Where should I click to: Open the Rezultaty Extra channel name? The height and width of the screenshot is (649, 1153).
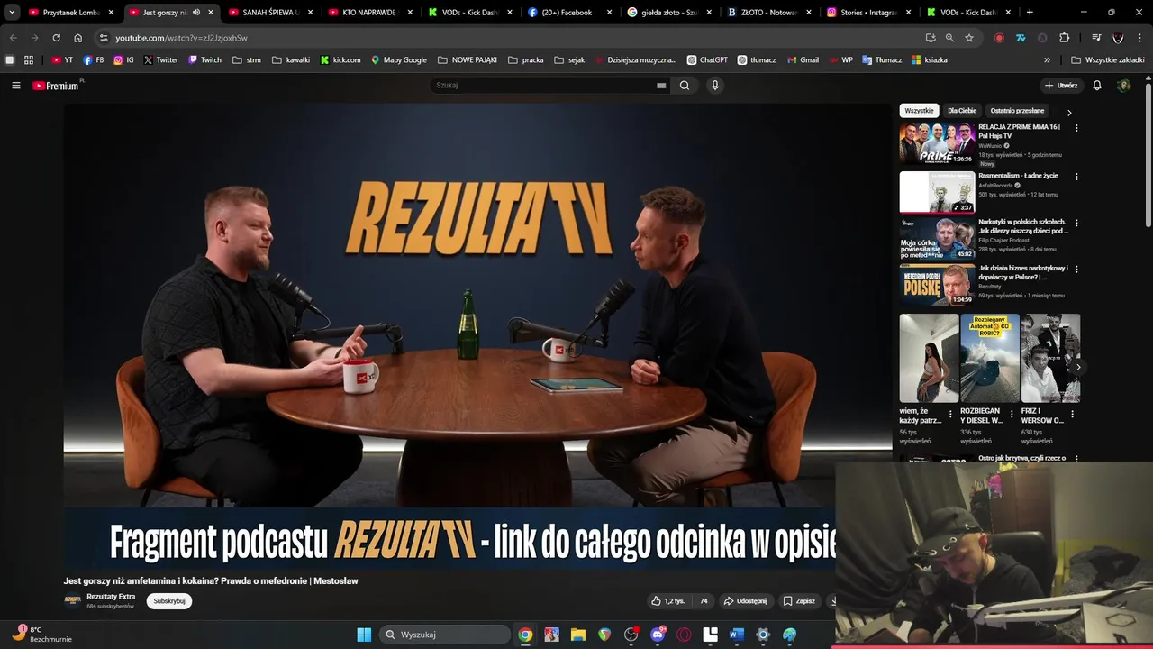pos(111,597)
